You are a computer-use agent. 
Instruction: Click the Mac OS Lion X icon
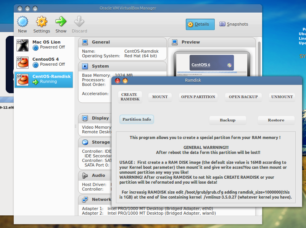point(23,45)
